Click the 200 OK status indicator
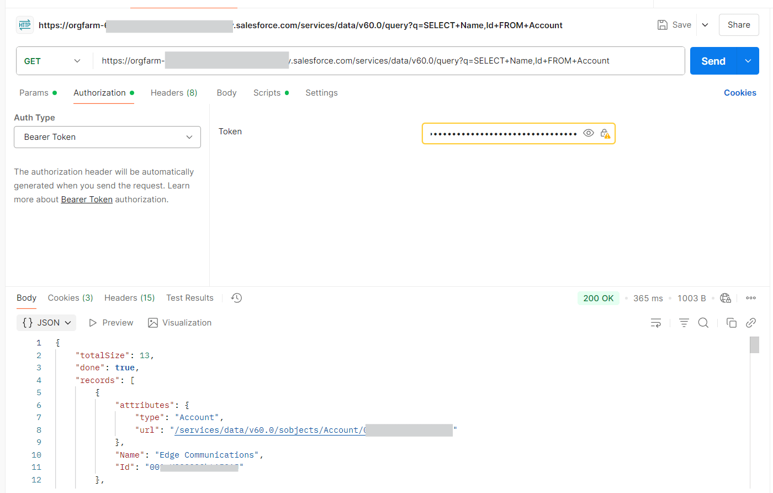The image size is (773, 493). tap(598, 297)
